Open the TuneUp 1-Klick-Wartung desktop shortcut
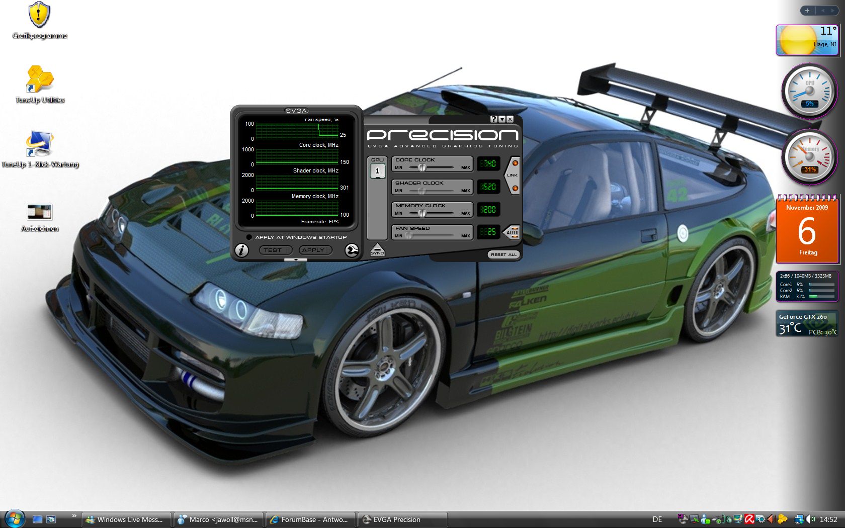845x528 pixels. point(40,149)
